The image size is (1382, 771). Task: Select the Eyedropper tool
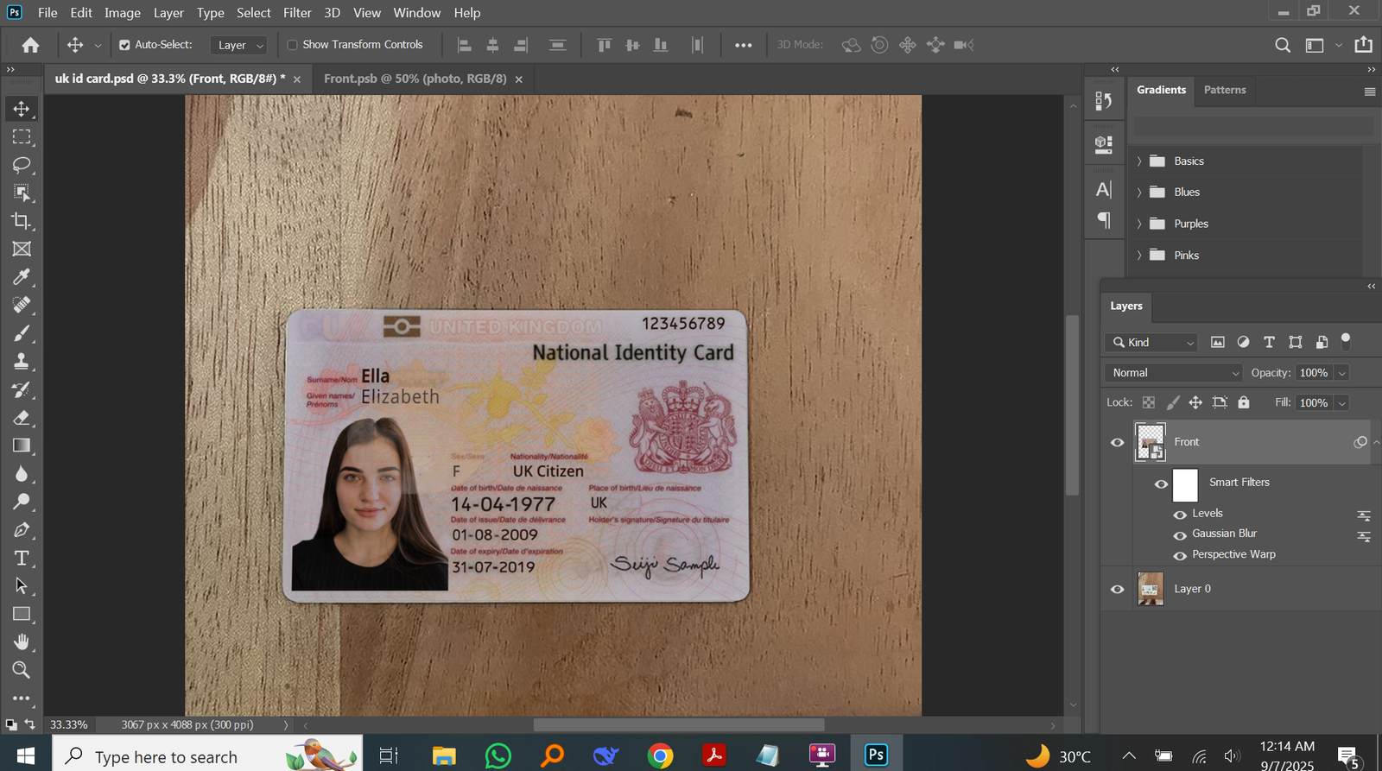(x=22, y=277)
